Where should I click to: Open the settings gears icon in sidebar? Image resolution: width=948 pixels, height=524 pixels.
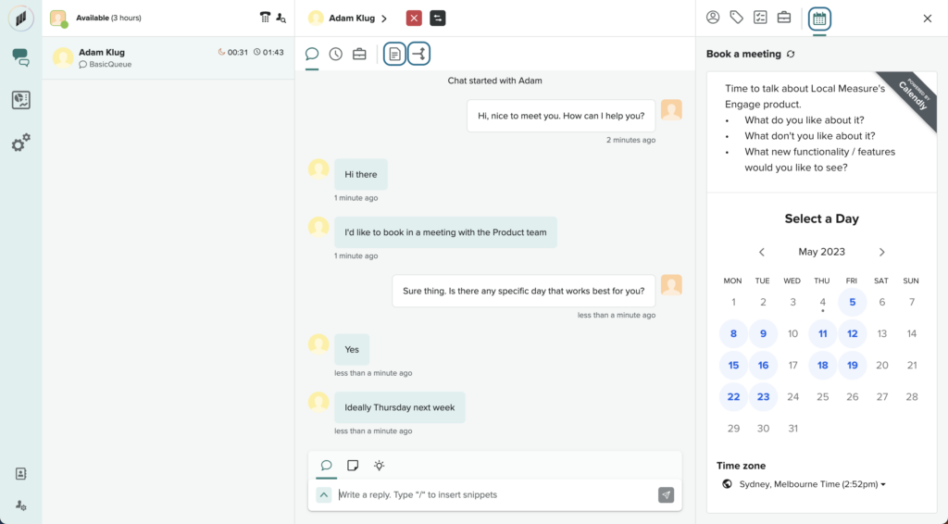coord(20,143)
